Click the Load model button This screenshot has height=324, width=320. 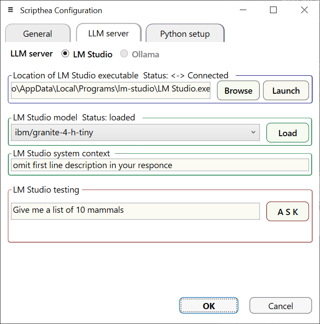pyautogui.click(x=288, y=133)
